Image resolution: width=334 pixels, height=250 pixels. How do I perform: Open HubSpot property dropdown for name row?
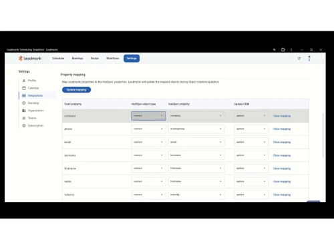(196, 181)
